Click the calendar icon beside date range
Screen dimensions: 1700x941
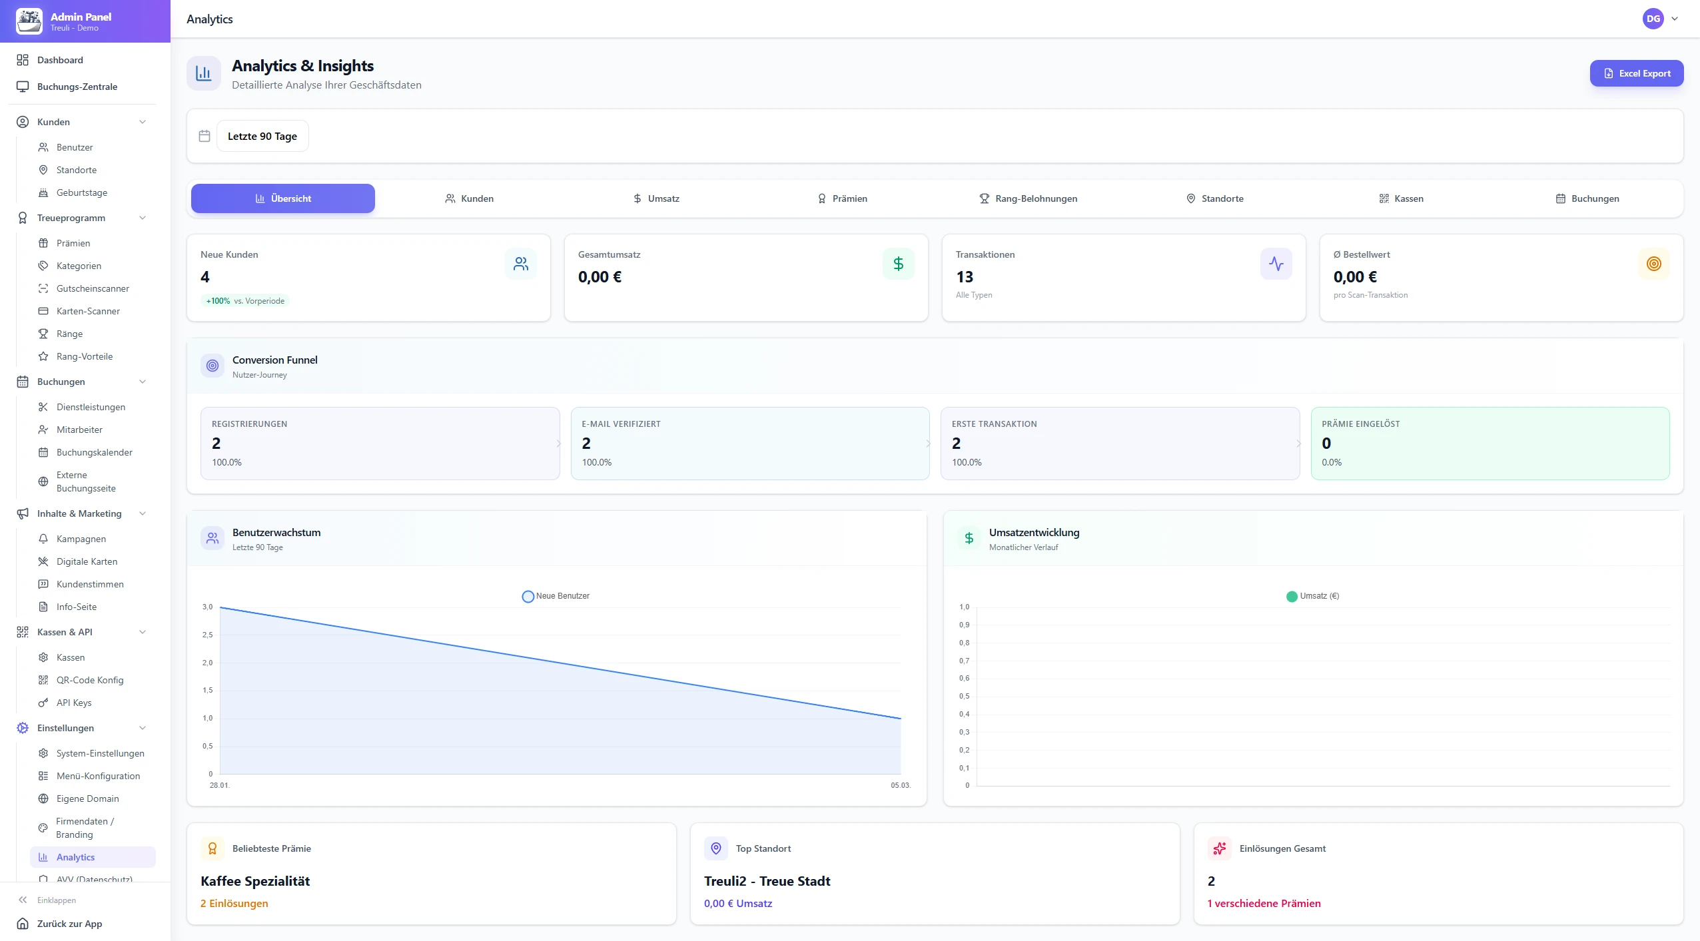point(205,136)
